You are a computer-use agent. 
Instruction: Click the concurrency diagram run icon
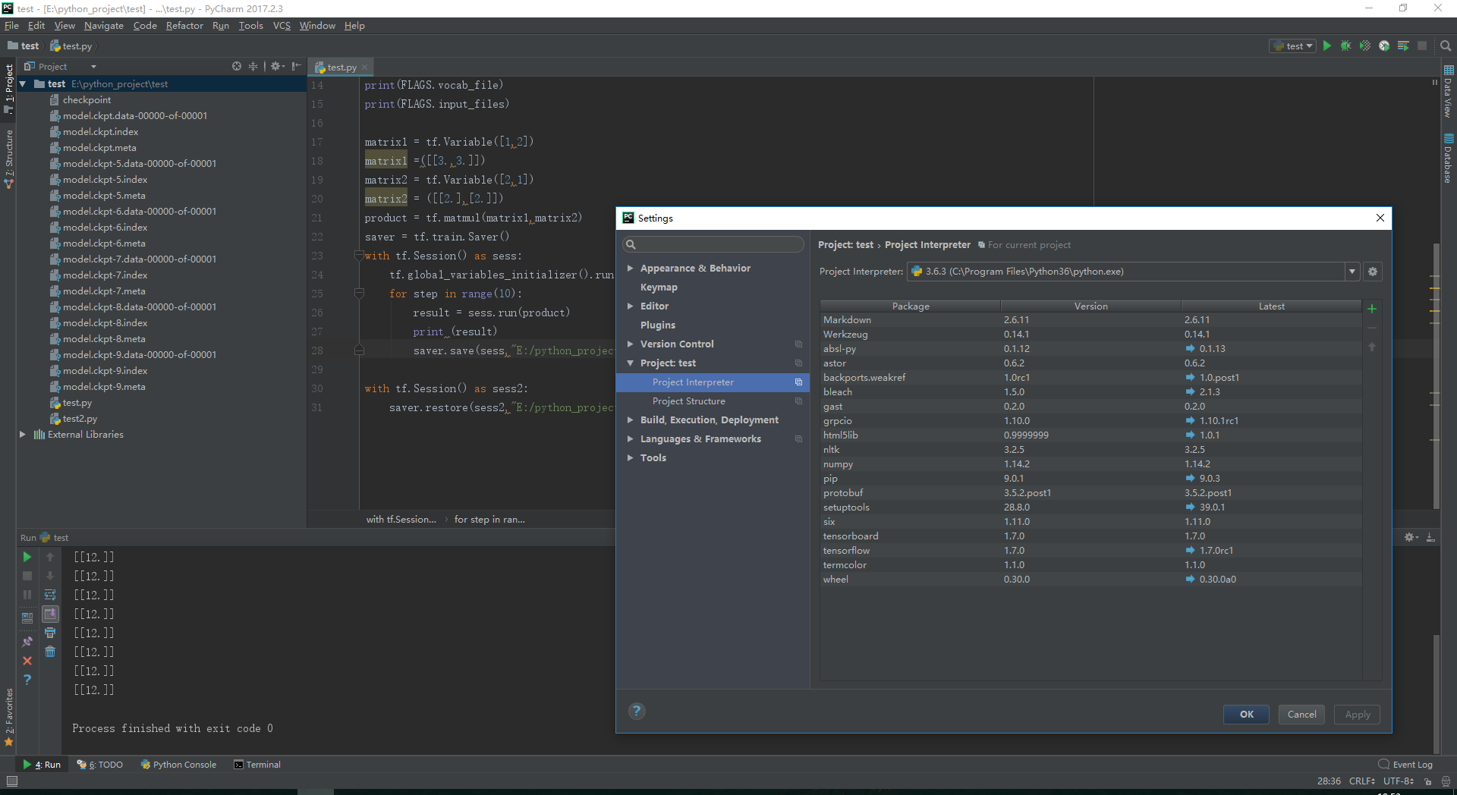coord(1403,46)
